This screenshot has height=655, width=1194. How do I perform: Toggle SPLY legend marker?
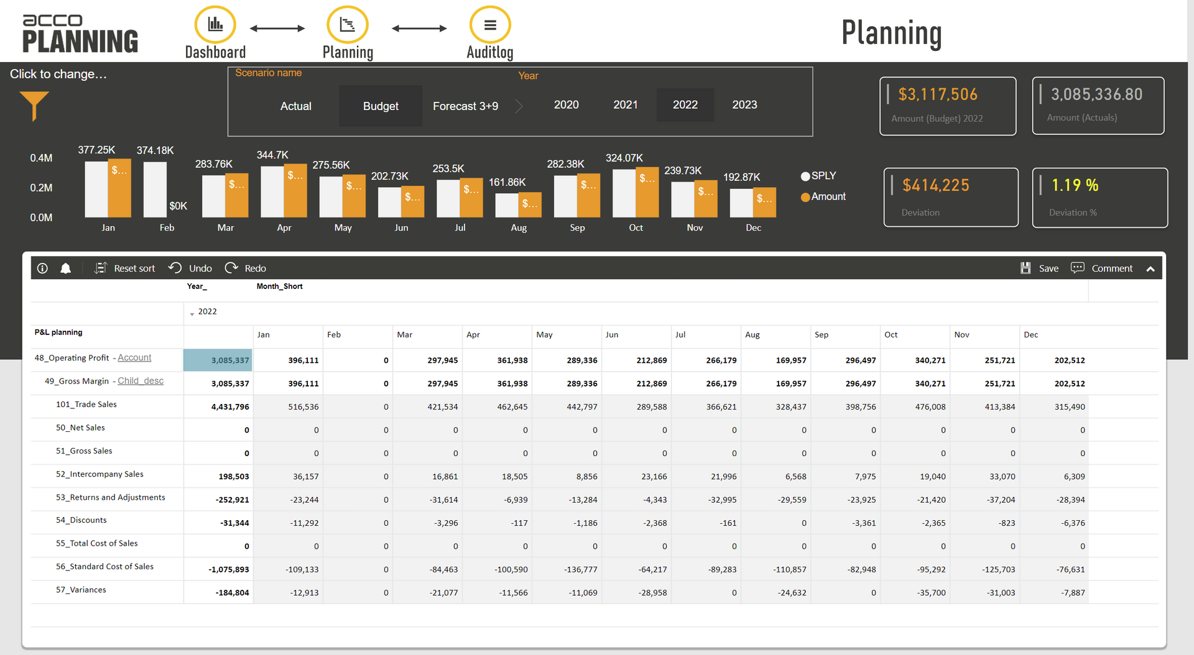(805, 176)
